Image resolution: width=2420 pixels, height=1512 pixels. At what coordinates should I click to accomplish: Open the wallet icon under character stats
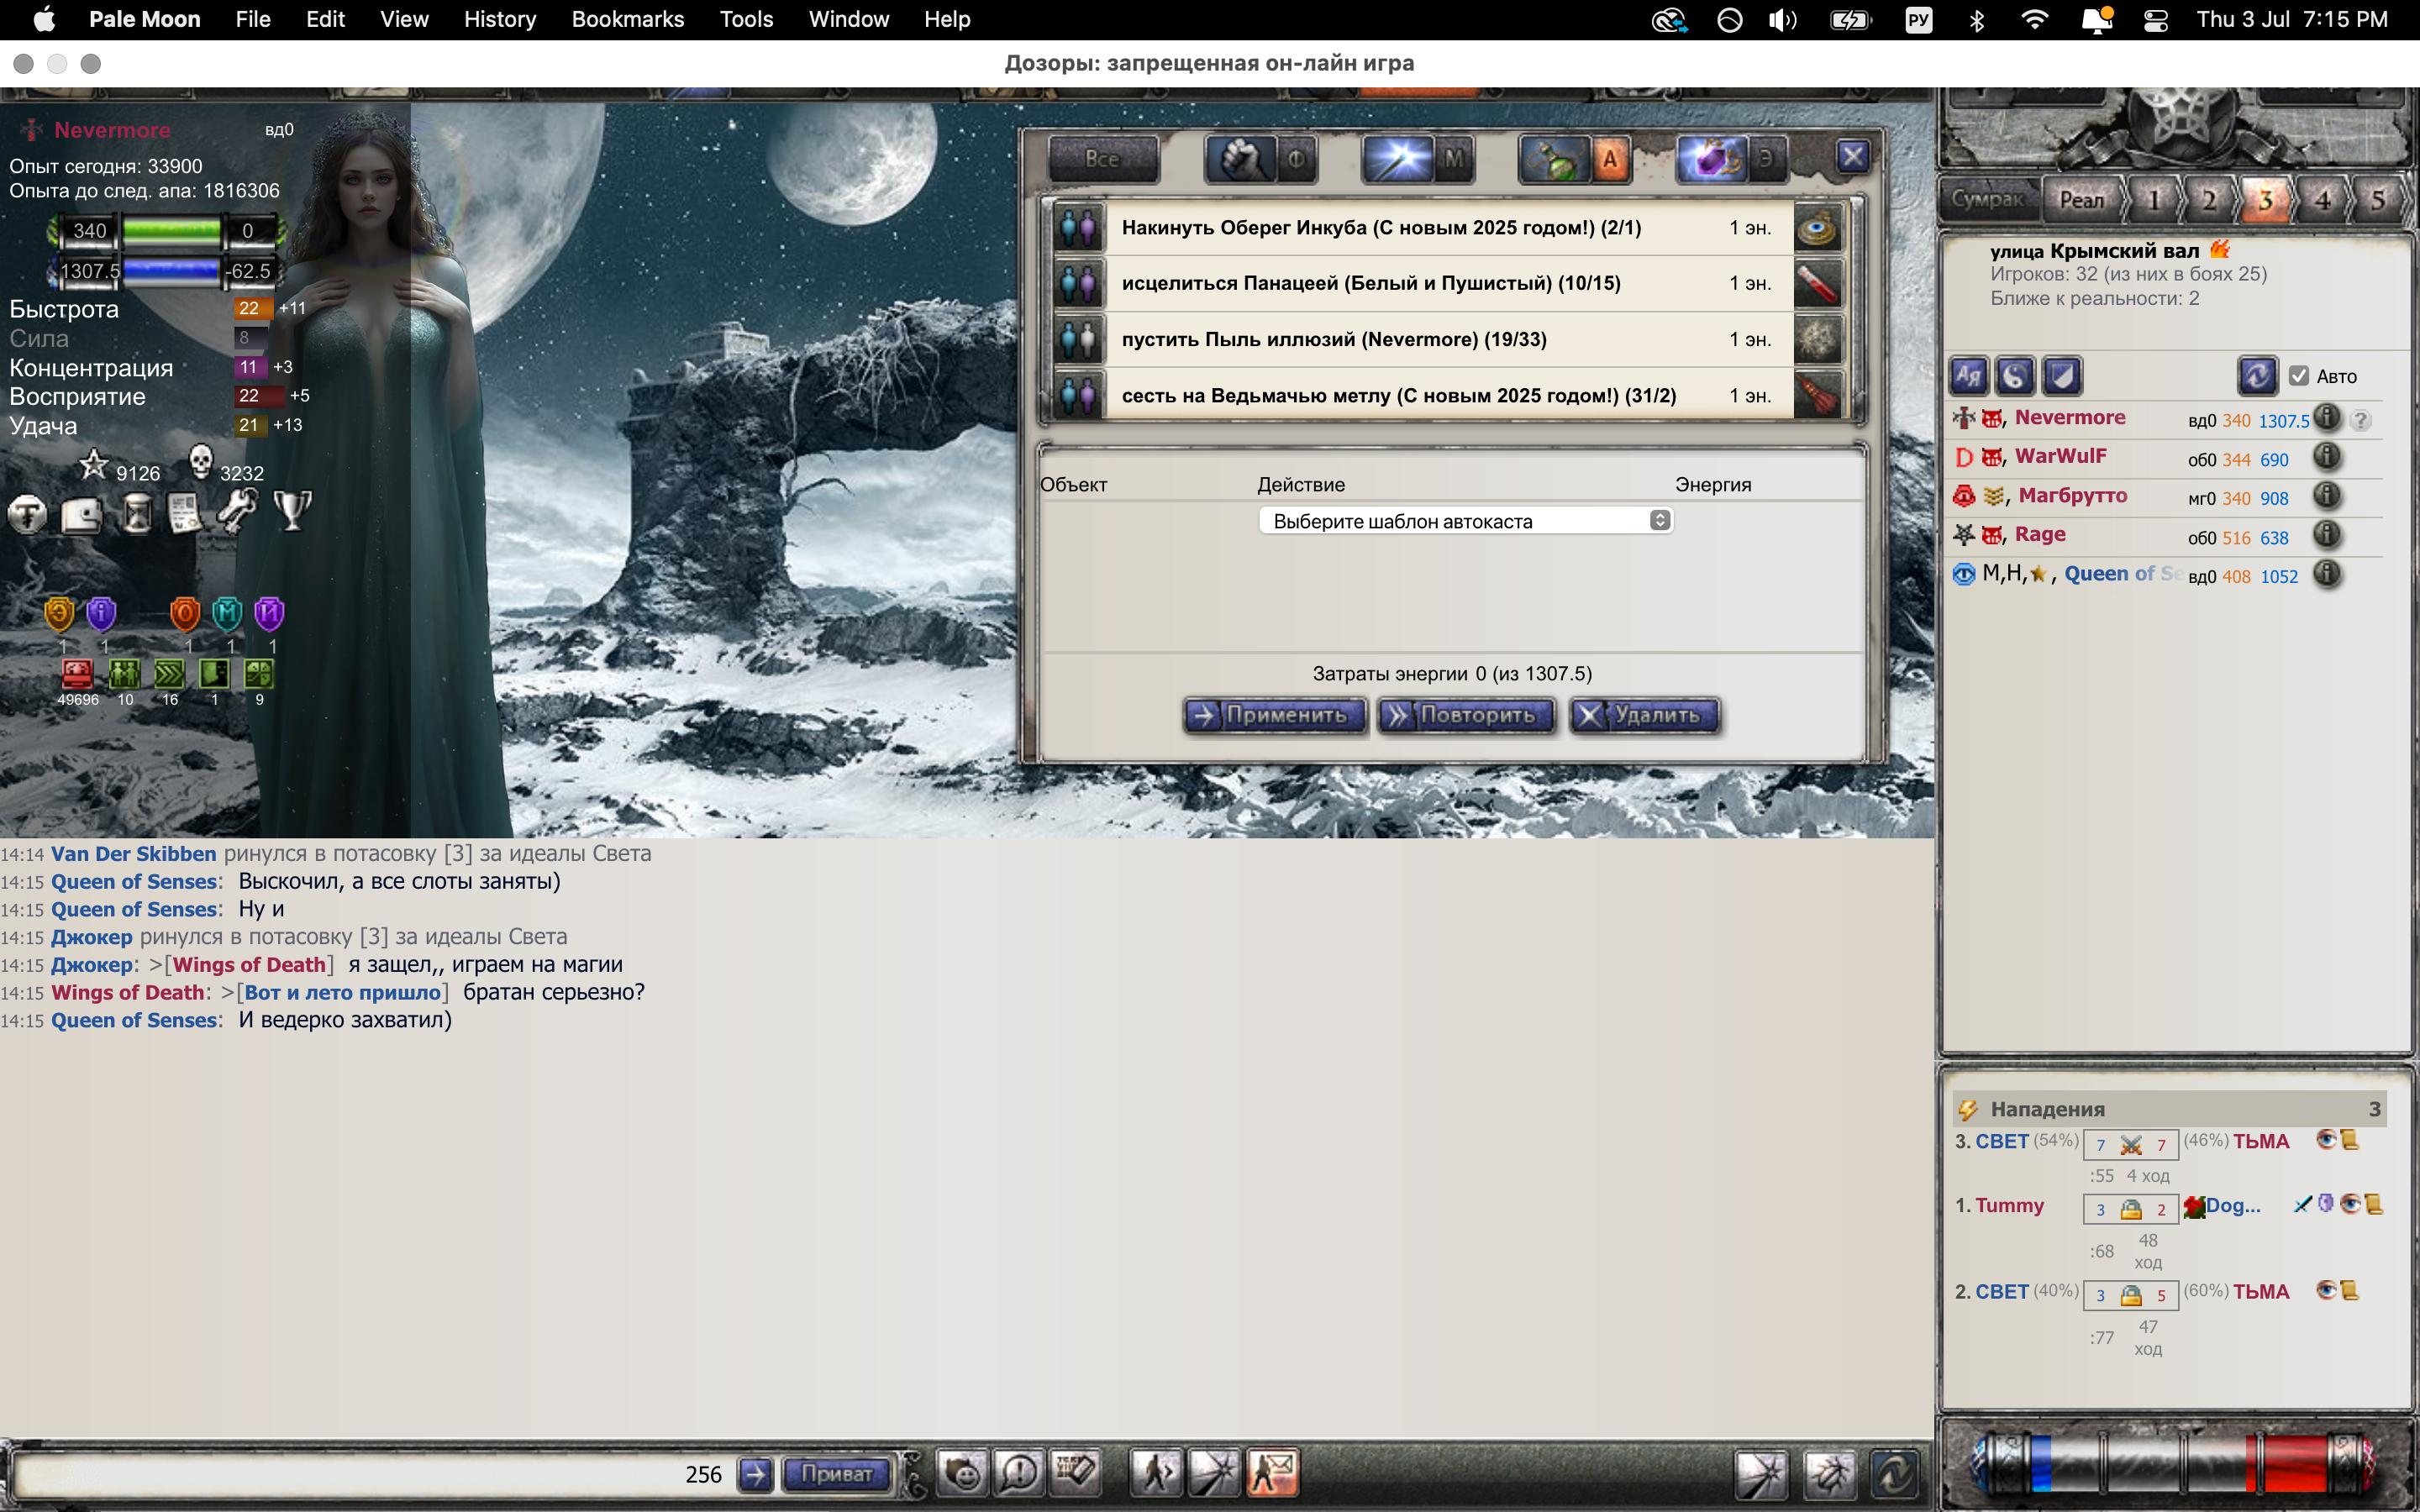point(82,515)
